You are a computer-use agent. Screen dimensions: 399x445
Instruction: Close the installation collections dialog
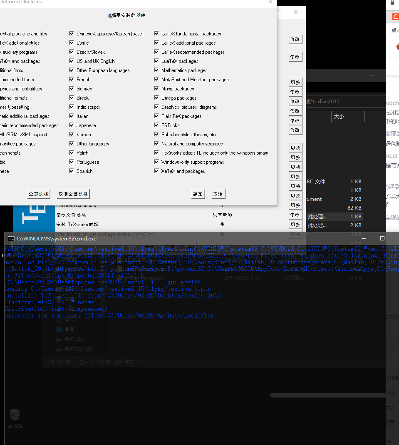click(270, 2)
